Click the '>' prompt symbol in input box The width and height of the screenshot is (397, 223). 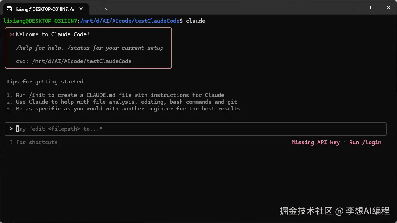pyautogui.click(x=11, y=129)
